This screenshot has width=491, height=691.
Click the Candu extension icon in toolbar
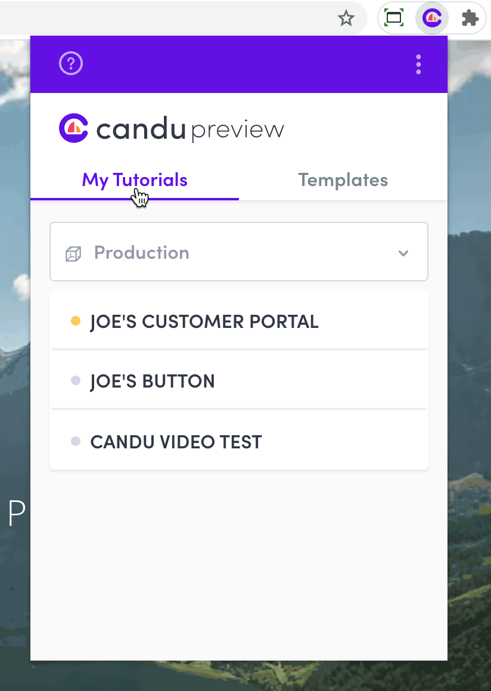point(432,18)
